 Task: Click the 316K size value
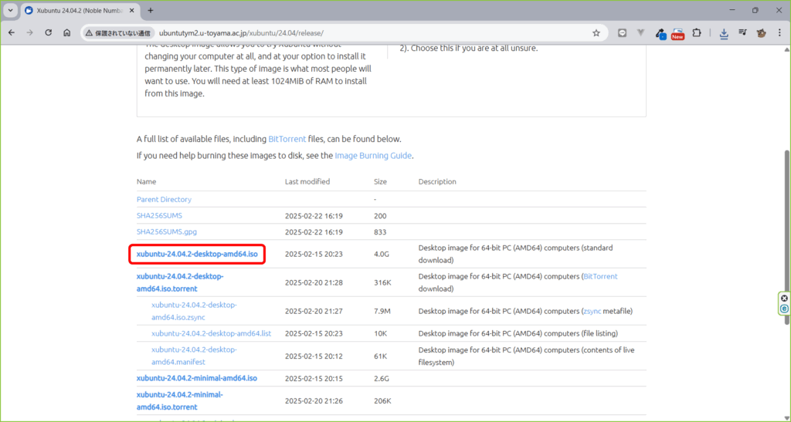[382, 283]
